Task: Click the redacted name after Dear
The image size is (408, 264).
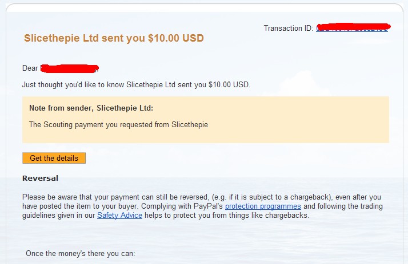Action: pos(70,68)
